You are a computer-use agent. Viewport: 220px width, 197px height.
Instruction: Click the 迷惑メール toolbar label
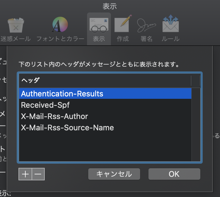click(x=16, y=39)
